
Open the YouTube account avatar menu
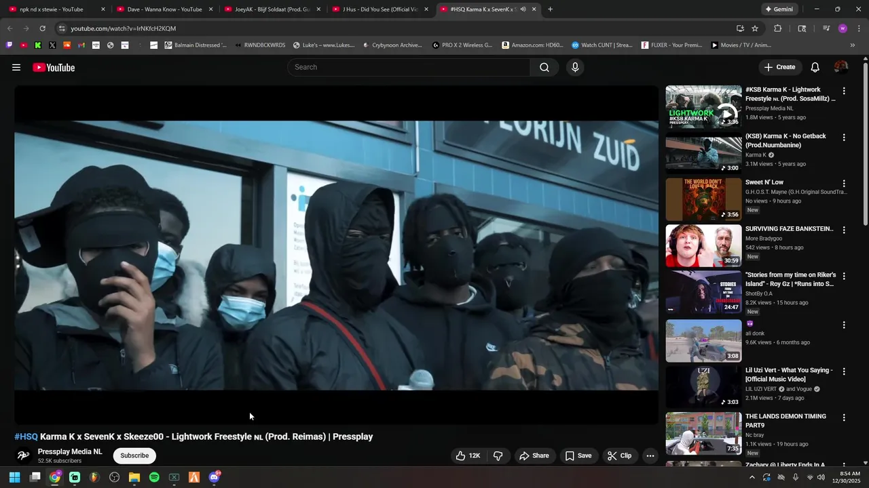841,67
